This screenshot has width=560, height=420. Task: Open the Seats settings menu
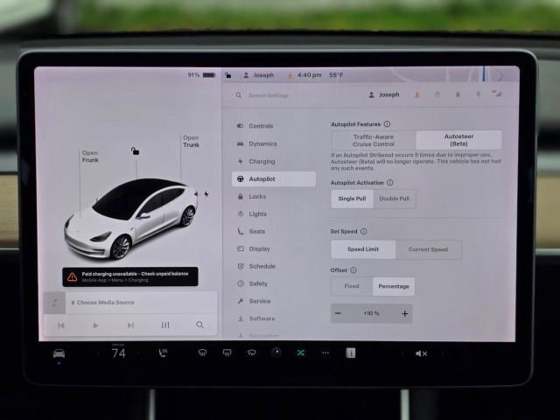click(274, 231)
